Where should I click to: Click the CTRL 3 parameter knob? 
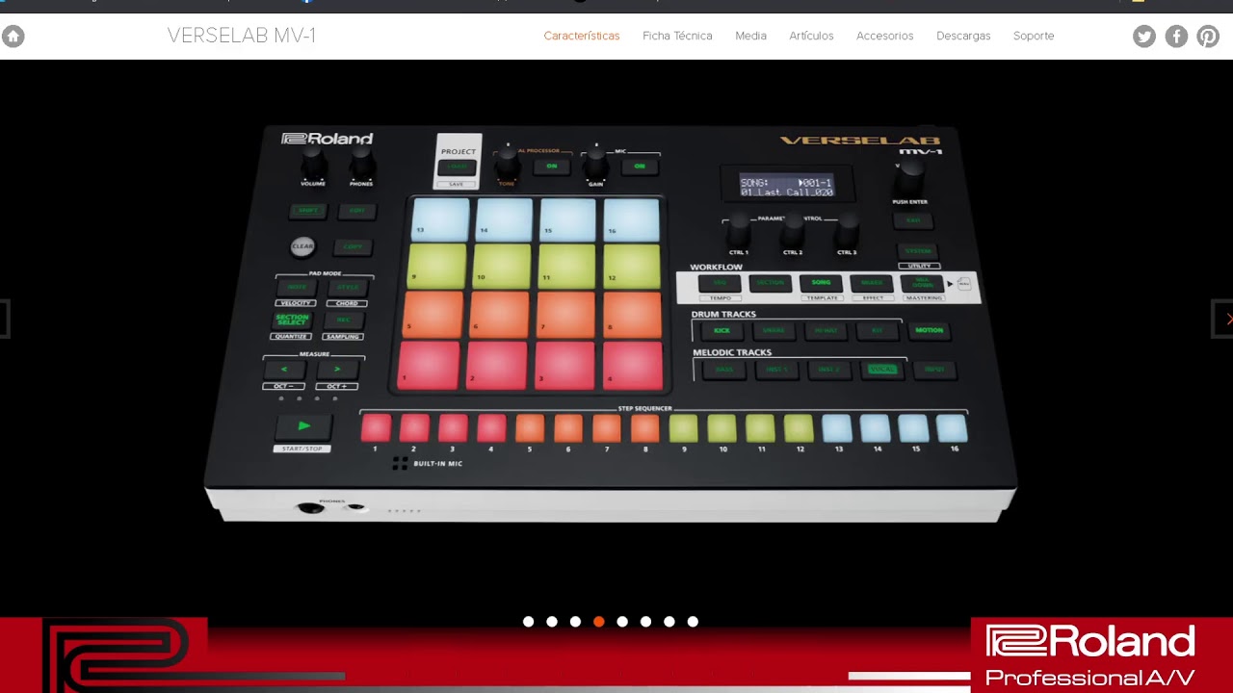[x=847, y=229]
